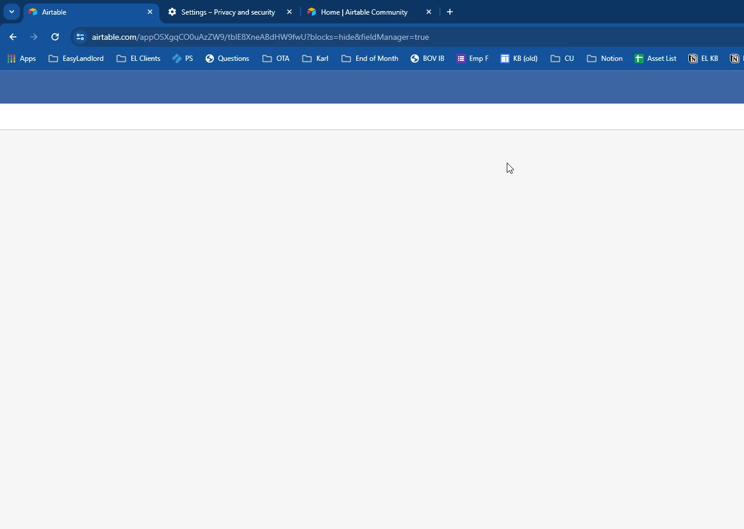View site information icon in address bar

coord(80,37)
